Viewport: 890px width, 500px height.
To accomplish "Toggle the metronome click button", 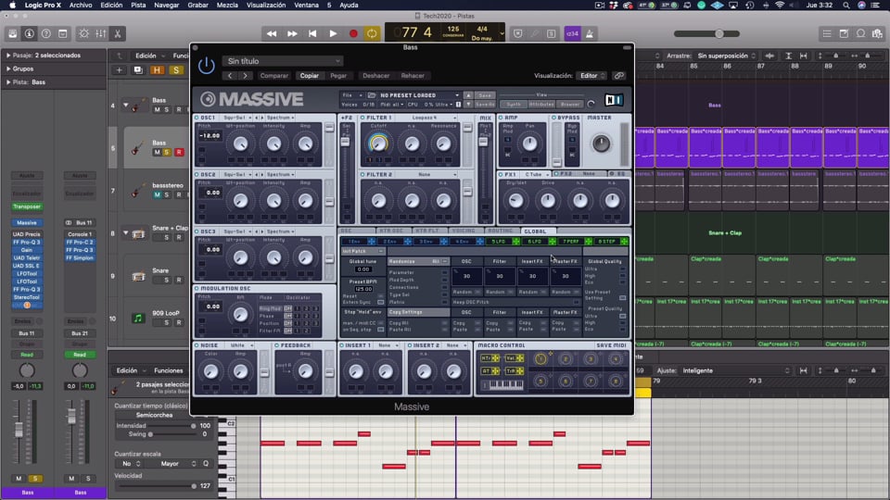I will point(590,34).
